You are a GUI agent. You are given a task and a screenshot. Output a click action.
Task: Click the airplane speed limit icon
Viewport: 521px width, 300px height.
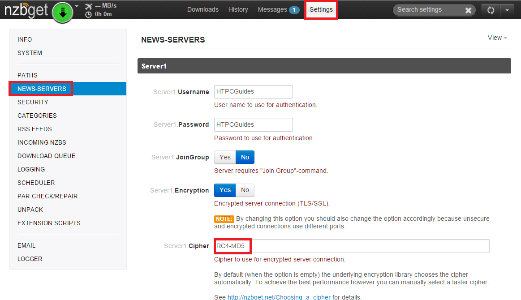pos(88,6)
